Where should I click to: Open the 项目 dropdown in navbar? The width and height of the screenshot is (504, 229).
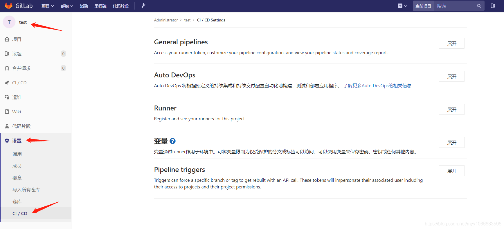click(48, 6)
